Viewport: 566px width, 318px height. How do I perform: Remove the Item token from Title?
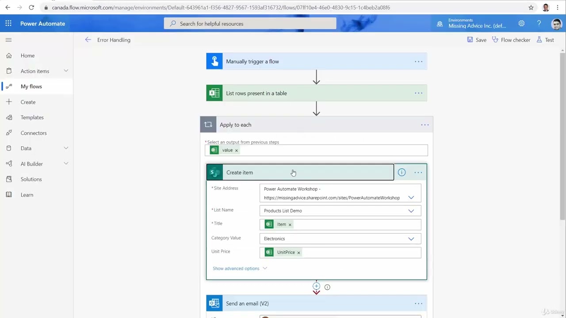click(290, 224)
